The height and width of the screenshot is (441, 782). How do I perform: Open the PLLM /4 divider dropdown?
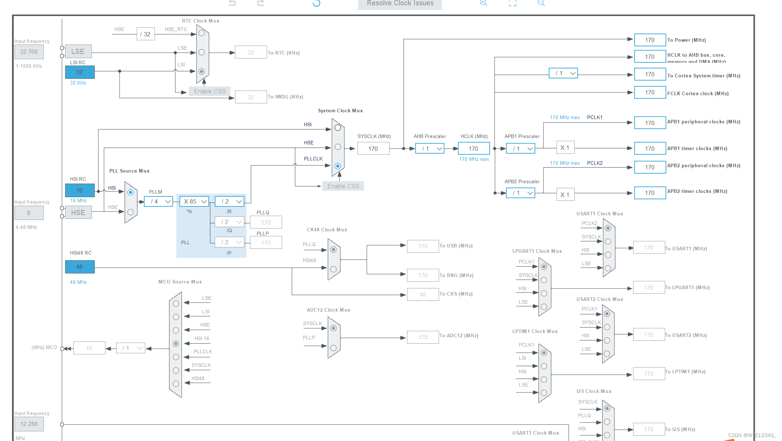click(x=159, y=201)
